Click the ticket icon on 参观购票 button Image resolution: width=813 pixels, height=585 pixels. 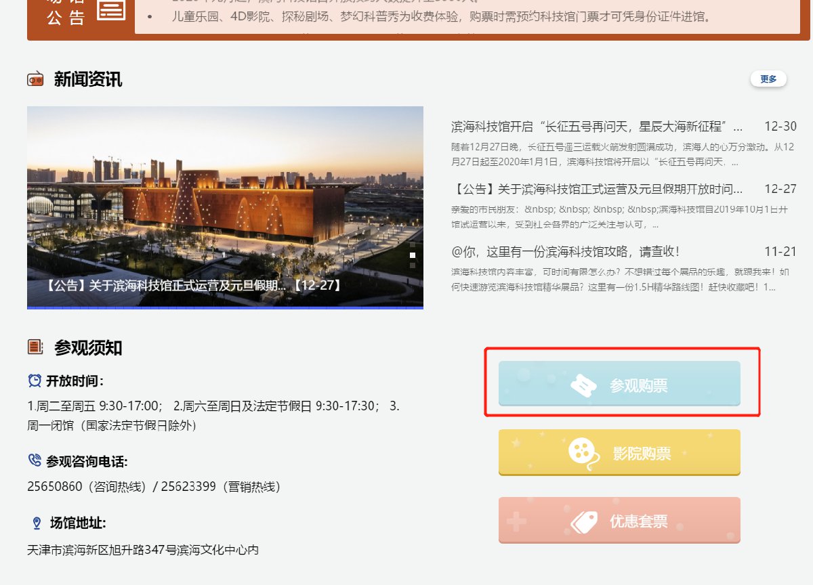pyautogui.click(x=584, y=385)
